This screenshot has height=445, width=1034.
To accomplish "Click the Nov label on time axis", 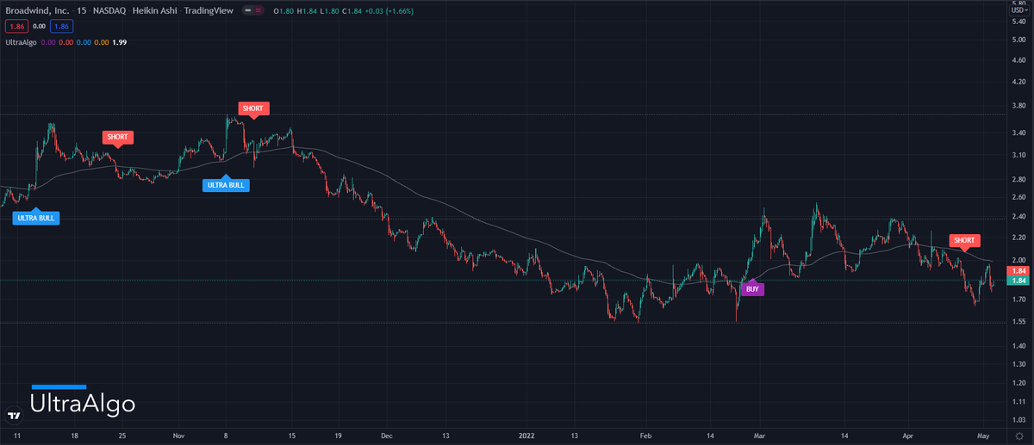I will click(178, 436).
